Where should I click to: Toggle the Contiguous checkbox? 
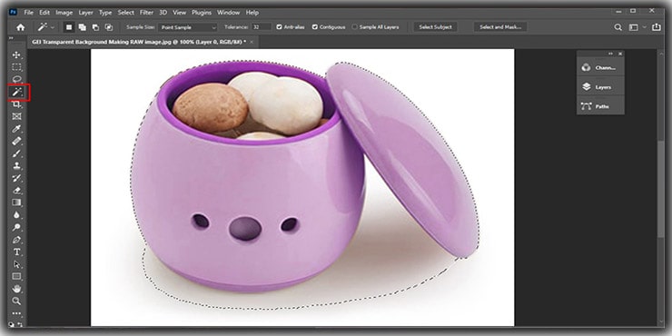coord(315,27)
